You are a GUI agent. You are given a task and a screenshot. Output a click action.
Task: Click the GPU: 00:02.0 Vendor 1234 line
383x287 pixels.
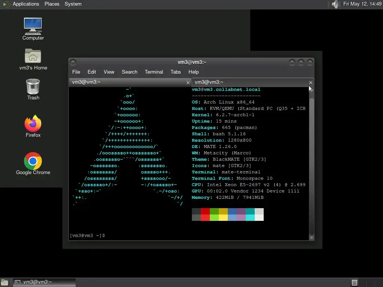245,191
